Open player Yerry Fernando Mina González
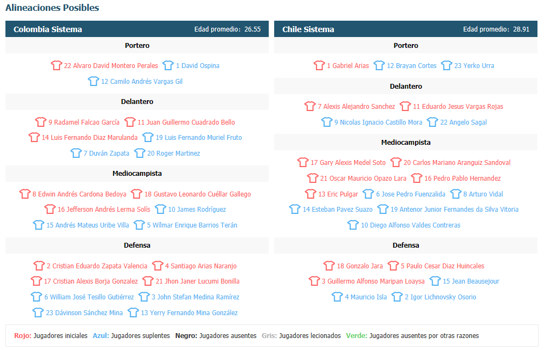Viewport: 544px width, 350px height. tap(189, 312)
